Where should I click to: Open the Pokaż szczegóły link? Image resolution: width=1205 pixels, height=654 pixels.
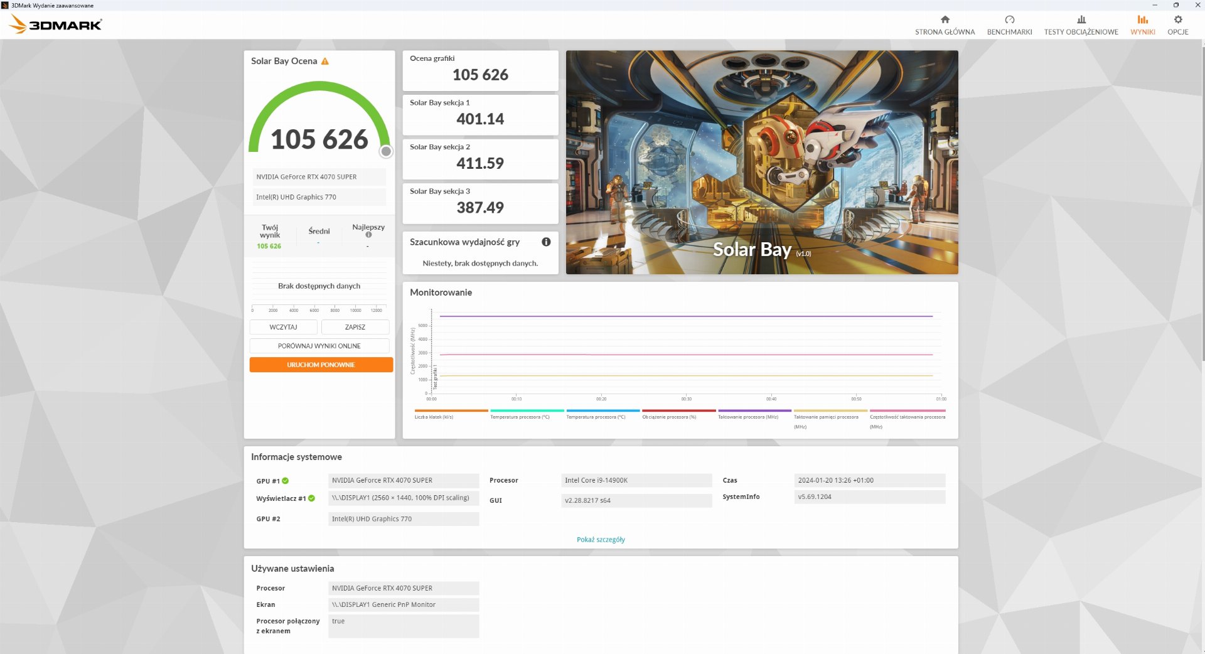(601, 540)
